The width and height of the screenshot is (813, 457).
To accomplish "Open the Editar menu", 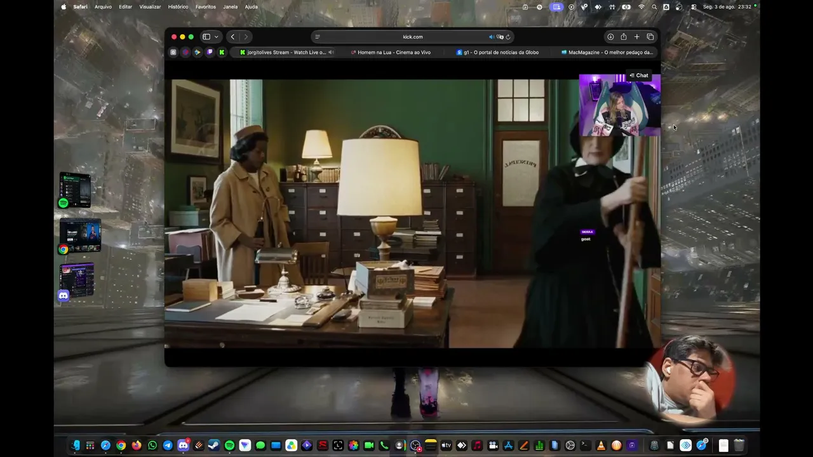I will 126,7.
